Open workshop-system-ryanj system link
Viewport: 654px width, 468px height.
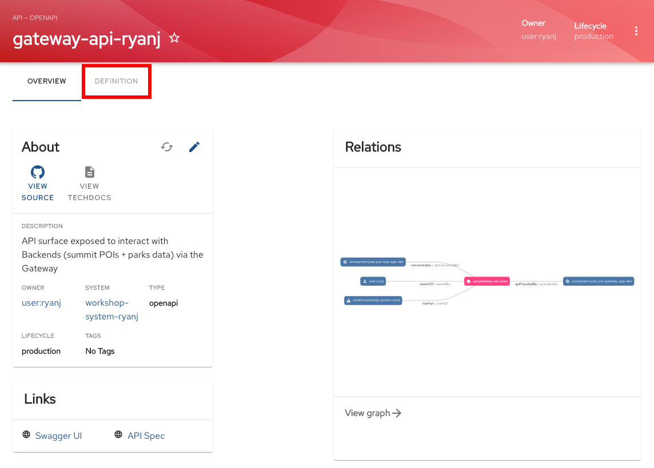pyautogui.click(x=112, y=310)
